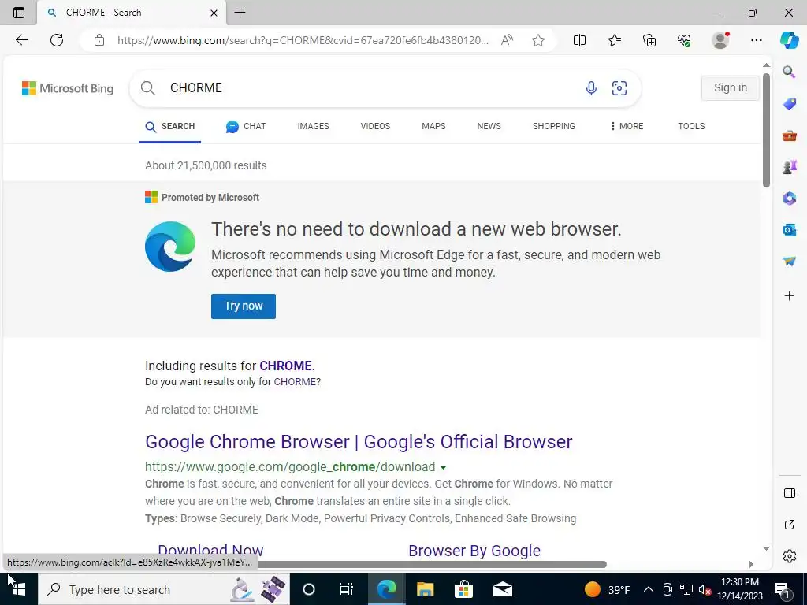Open sidebar Games chess icon

click(x=789, y=167)
